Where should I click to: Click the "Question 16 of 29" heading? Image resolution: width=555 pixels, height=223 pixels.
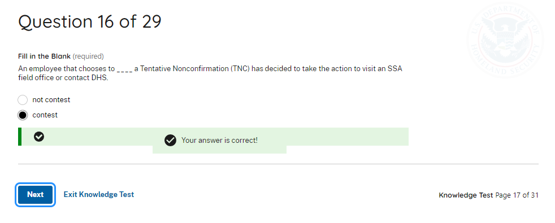pyautogui.click(x=90, y=22)
